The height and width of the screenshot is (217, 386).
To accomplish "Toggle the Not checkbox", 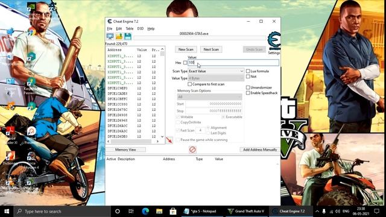I will click(x=248, y=77).
